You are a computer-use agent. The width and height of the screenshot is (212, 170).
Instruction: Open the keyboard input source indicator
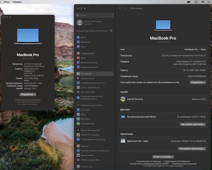click(x=196, y=2)
